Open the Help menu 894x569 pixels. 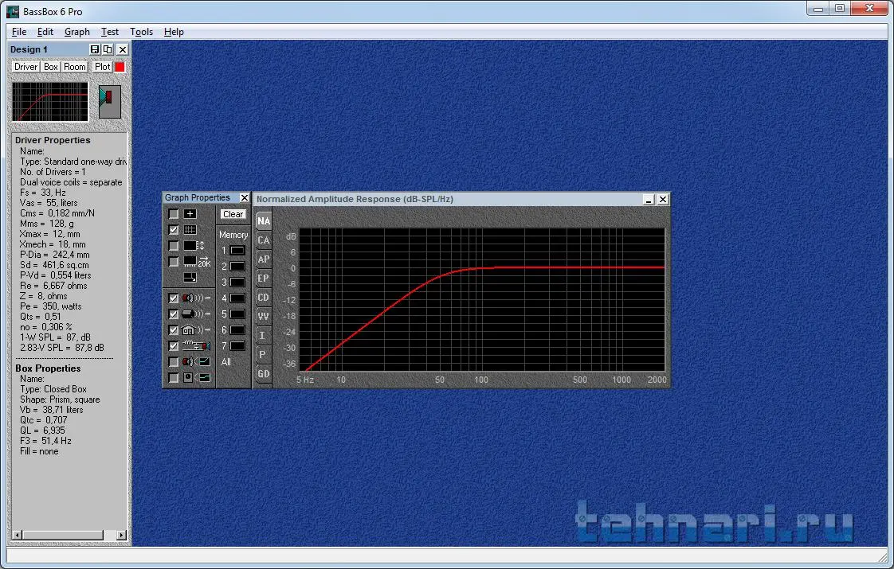click(174, 32)
